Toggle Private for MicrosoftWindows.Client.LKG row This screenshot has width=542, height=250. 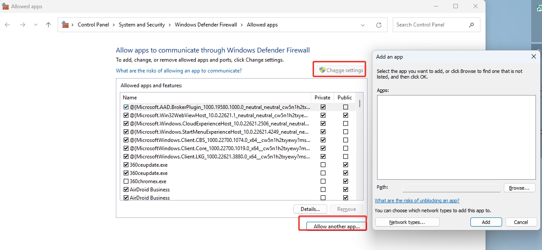tap(323, 157)
